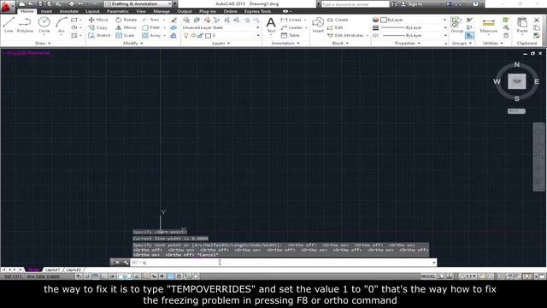
Task: Click the Edit Attributes tool
Action: (x=345, y=35)
